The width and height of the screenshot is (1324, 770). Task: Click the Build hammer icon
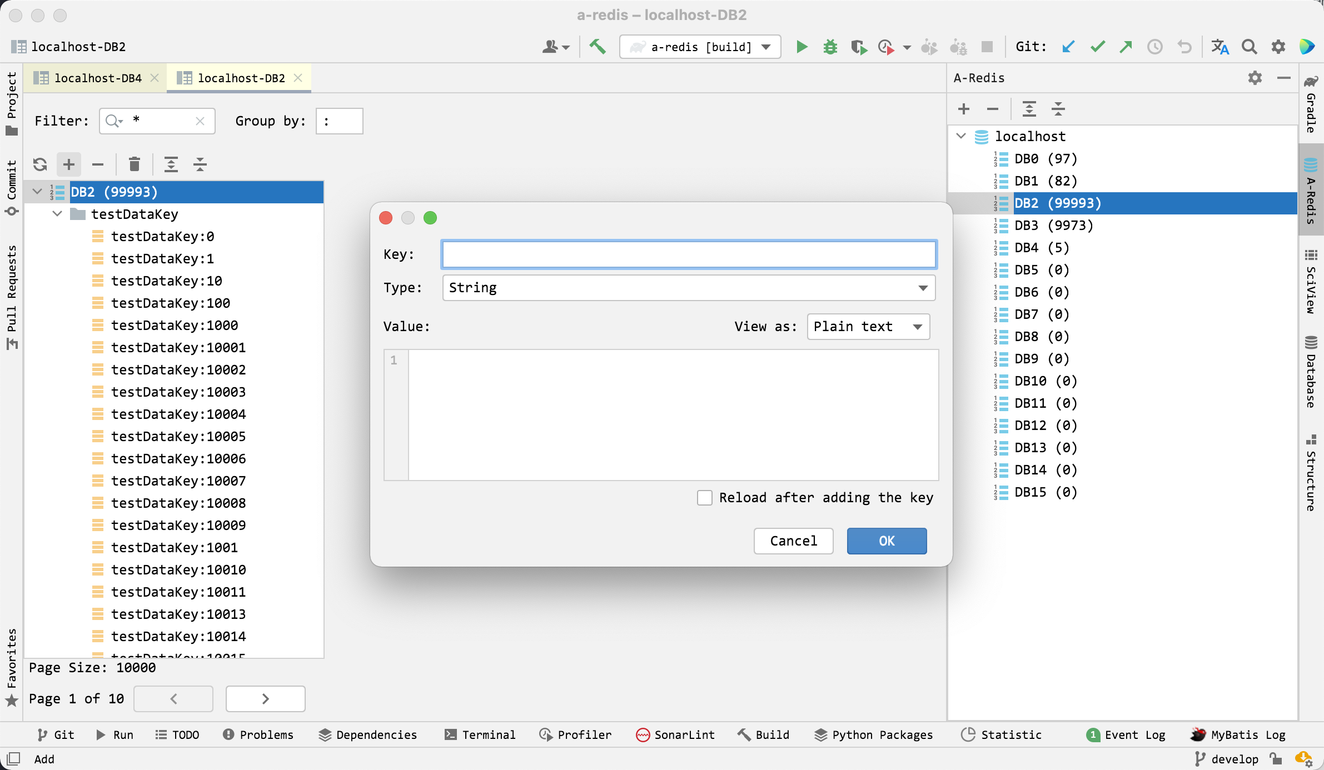[x=598, y=47]
